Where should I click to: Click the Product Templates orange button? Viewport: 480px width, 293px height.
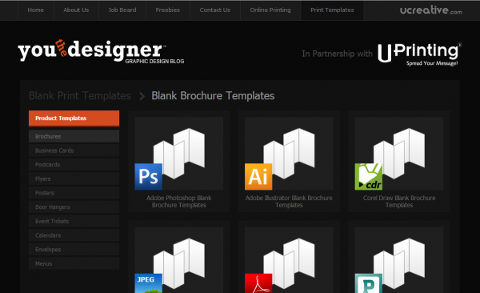74,118
